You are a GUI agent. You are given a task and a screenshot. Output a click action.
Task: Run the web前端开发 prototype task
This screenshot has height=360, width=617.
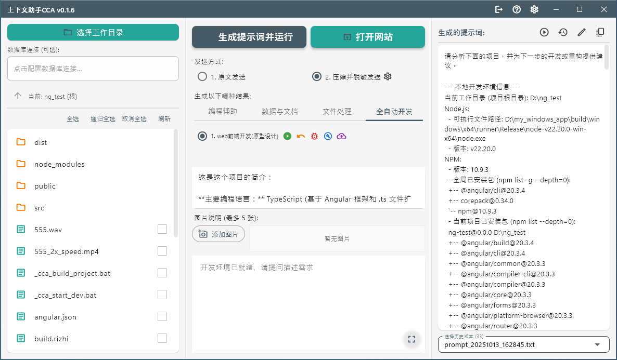pyautogui.click(x=287, y=137)
